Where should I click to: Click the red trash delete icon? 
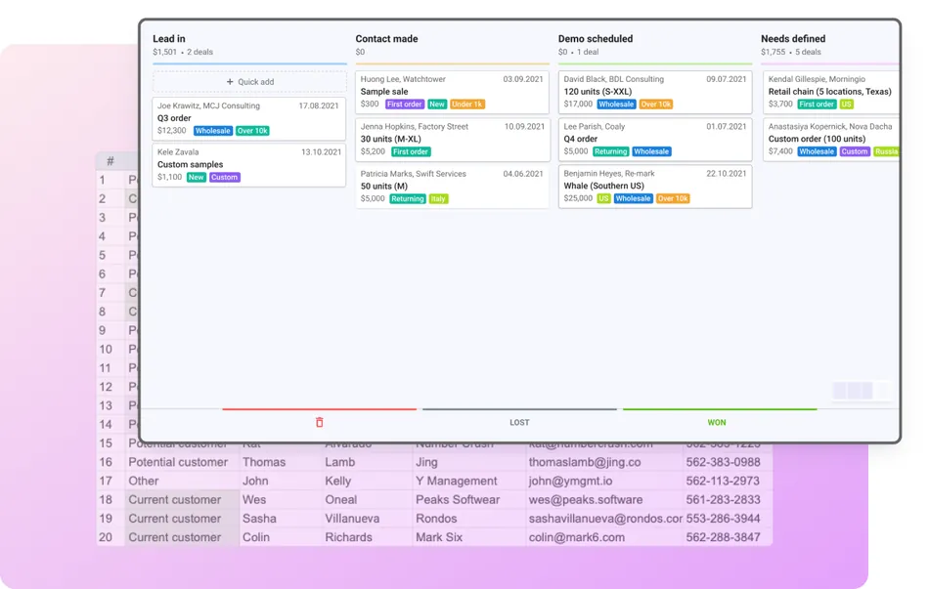point(320,422)
